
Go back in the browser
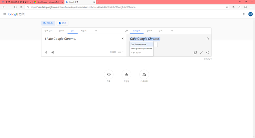pyautogui.click(x=3, y=7)
